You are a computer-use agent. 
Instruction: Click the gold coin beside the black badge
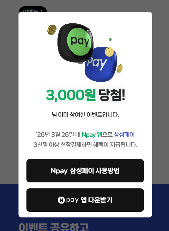click(52, 30)
